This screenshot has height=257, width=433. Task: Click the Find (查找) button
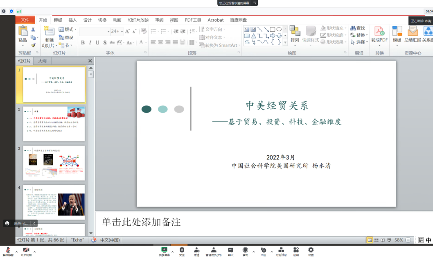(358, 28)
